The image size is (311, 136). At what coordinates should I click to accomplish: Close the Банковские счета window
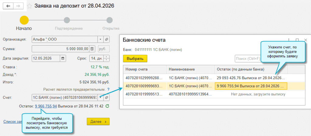pyautogui.click(x=306, y=40)
